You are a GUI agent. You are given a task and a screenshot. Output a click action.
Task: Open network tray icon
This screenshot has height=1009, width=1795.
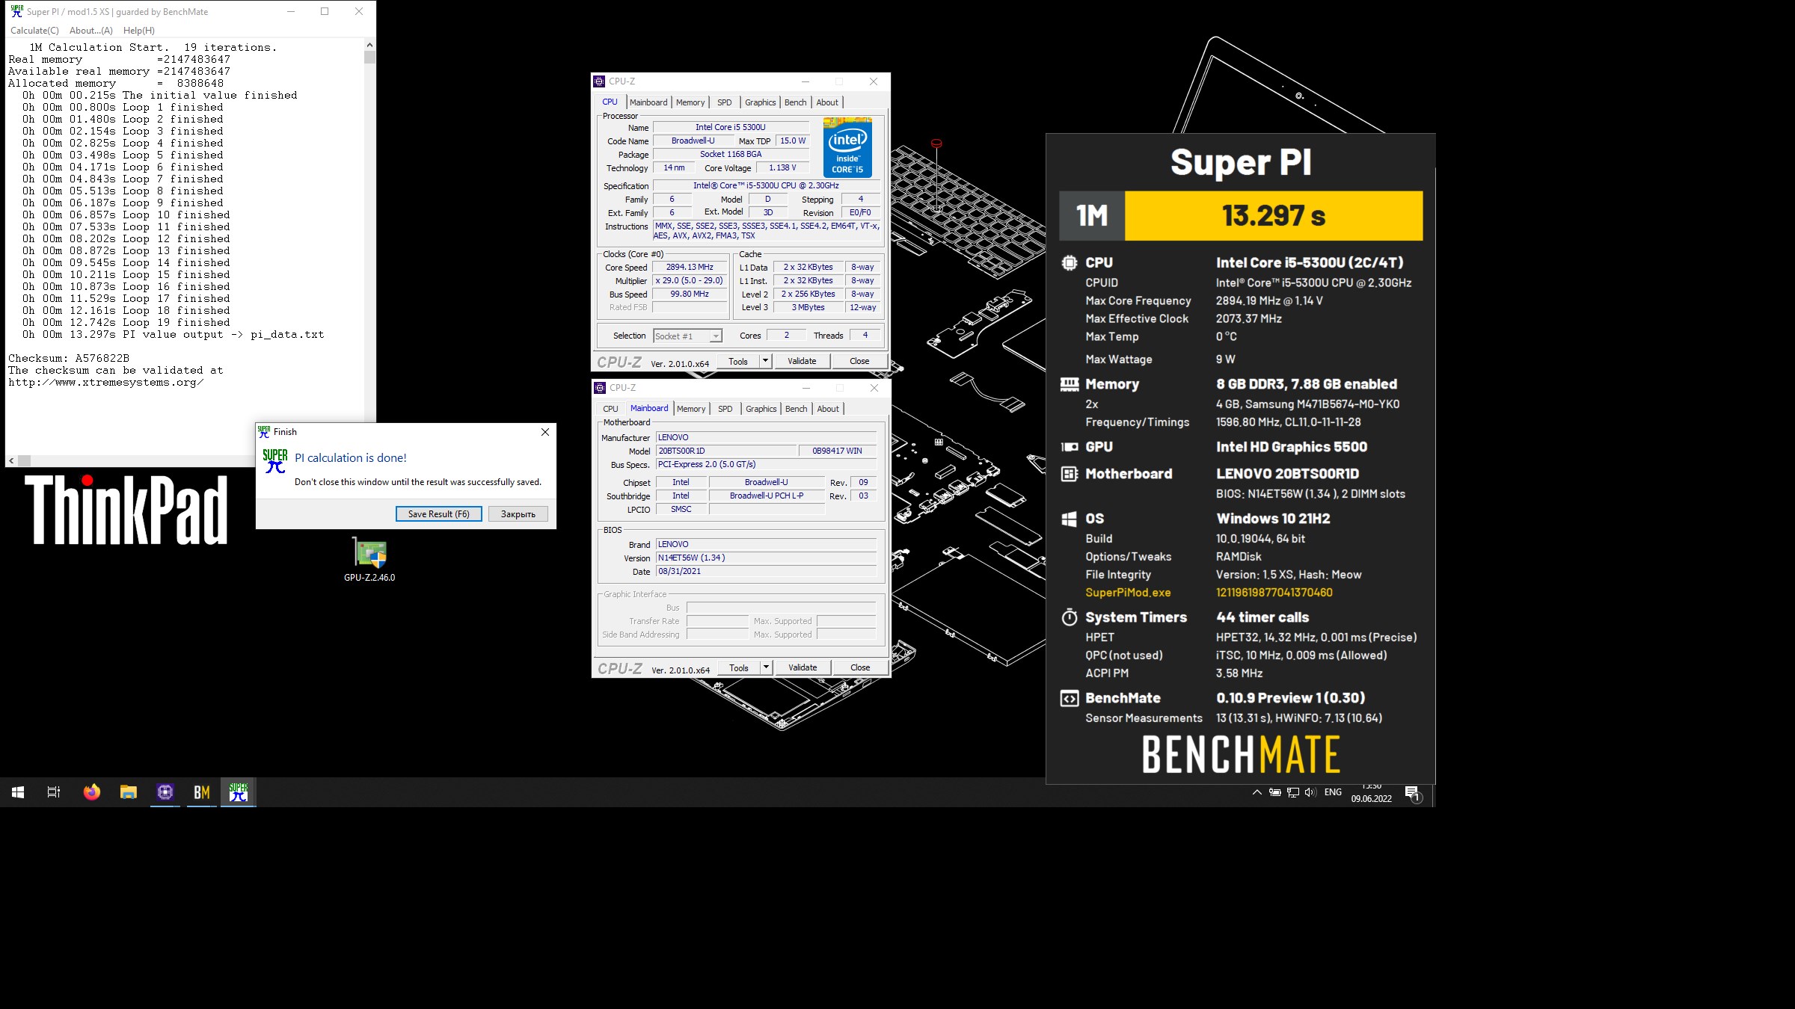pyautogui.click(x=1293, y=792)
